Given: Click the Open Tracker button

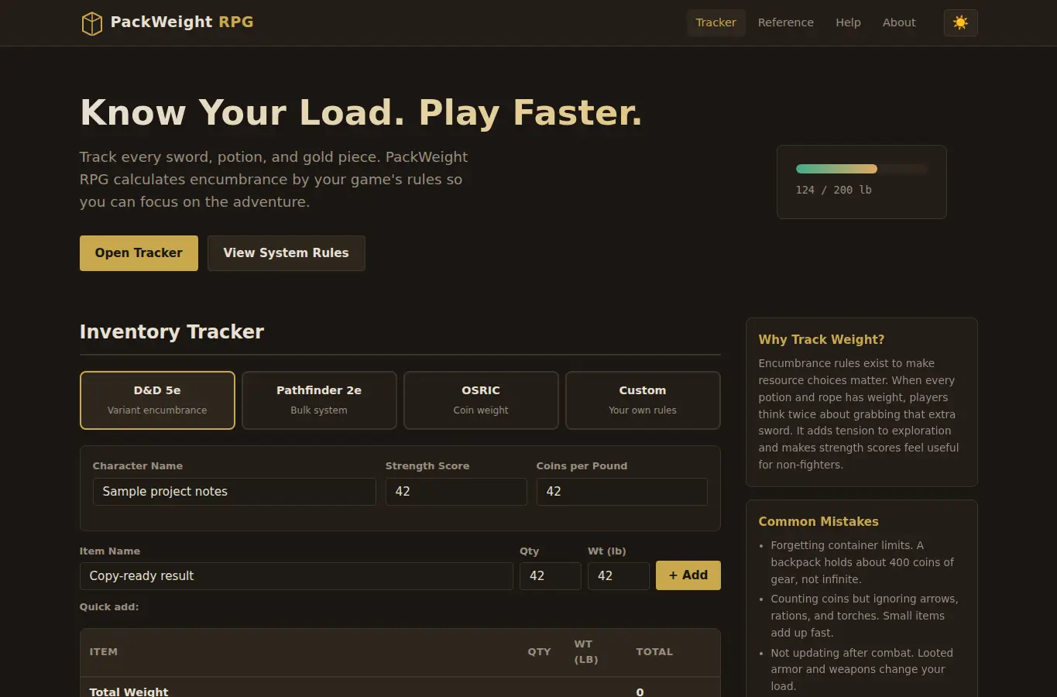Looking at the screenshot, I should 139,253.
